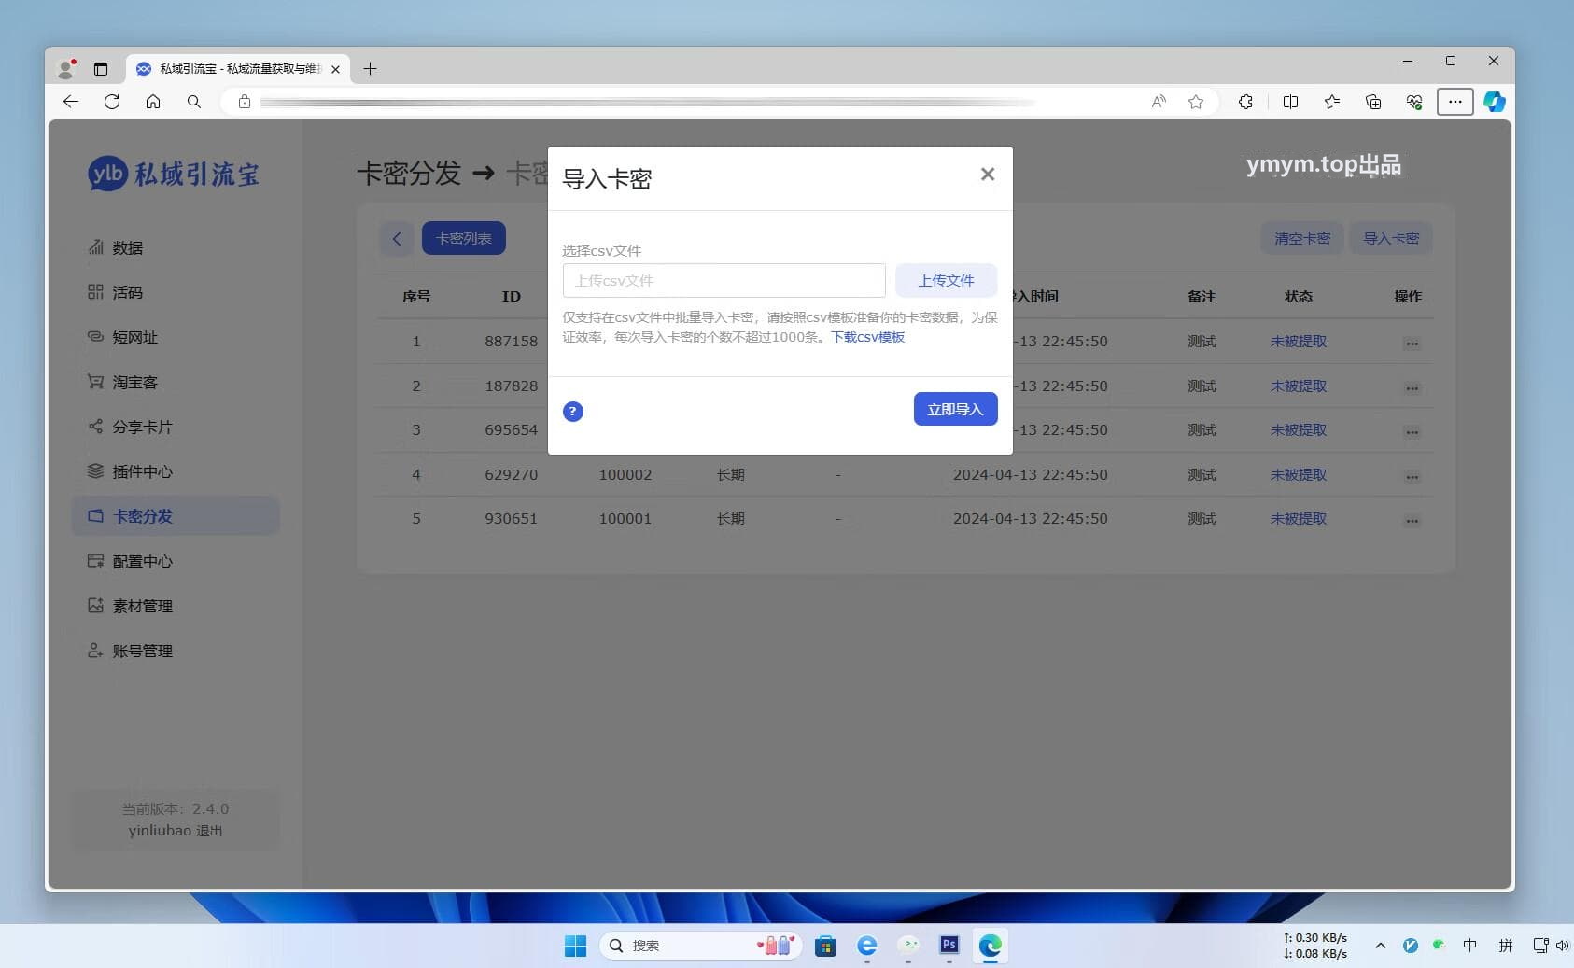Open the ellipsis menu for row 887158
Viewport: 1574px width, 968px height.
pyautogui.click(x=1412, y=344)
